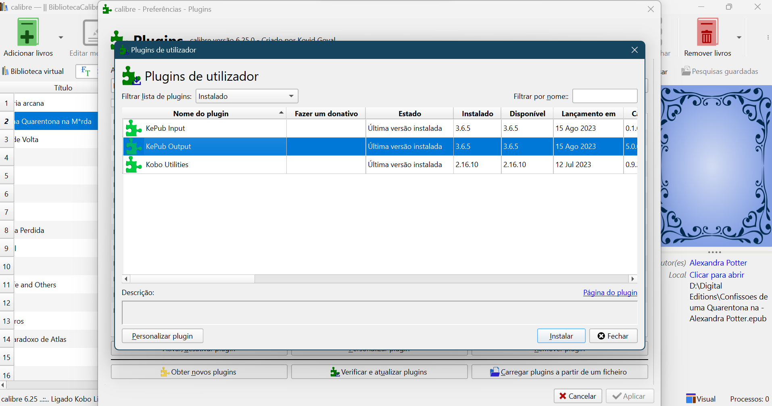This screenshot has width=772, height=406.
Task: Open the Filtrar lista de plugins dropdown
Action: (246, 96)
